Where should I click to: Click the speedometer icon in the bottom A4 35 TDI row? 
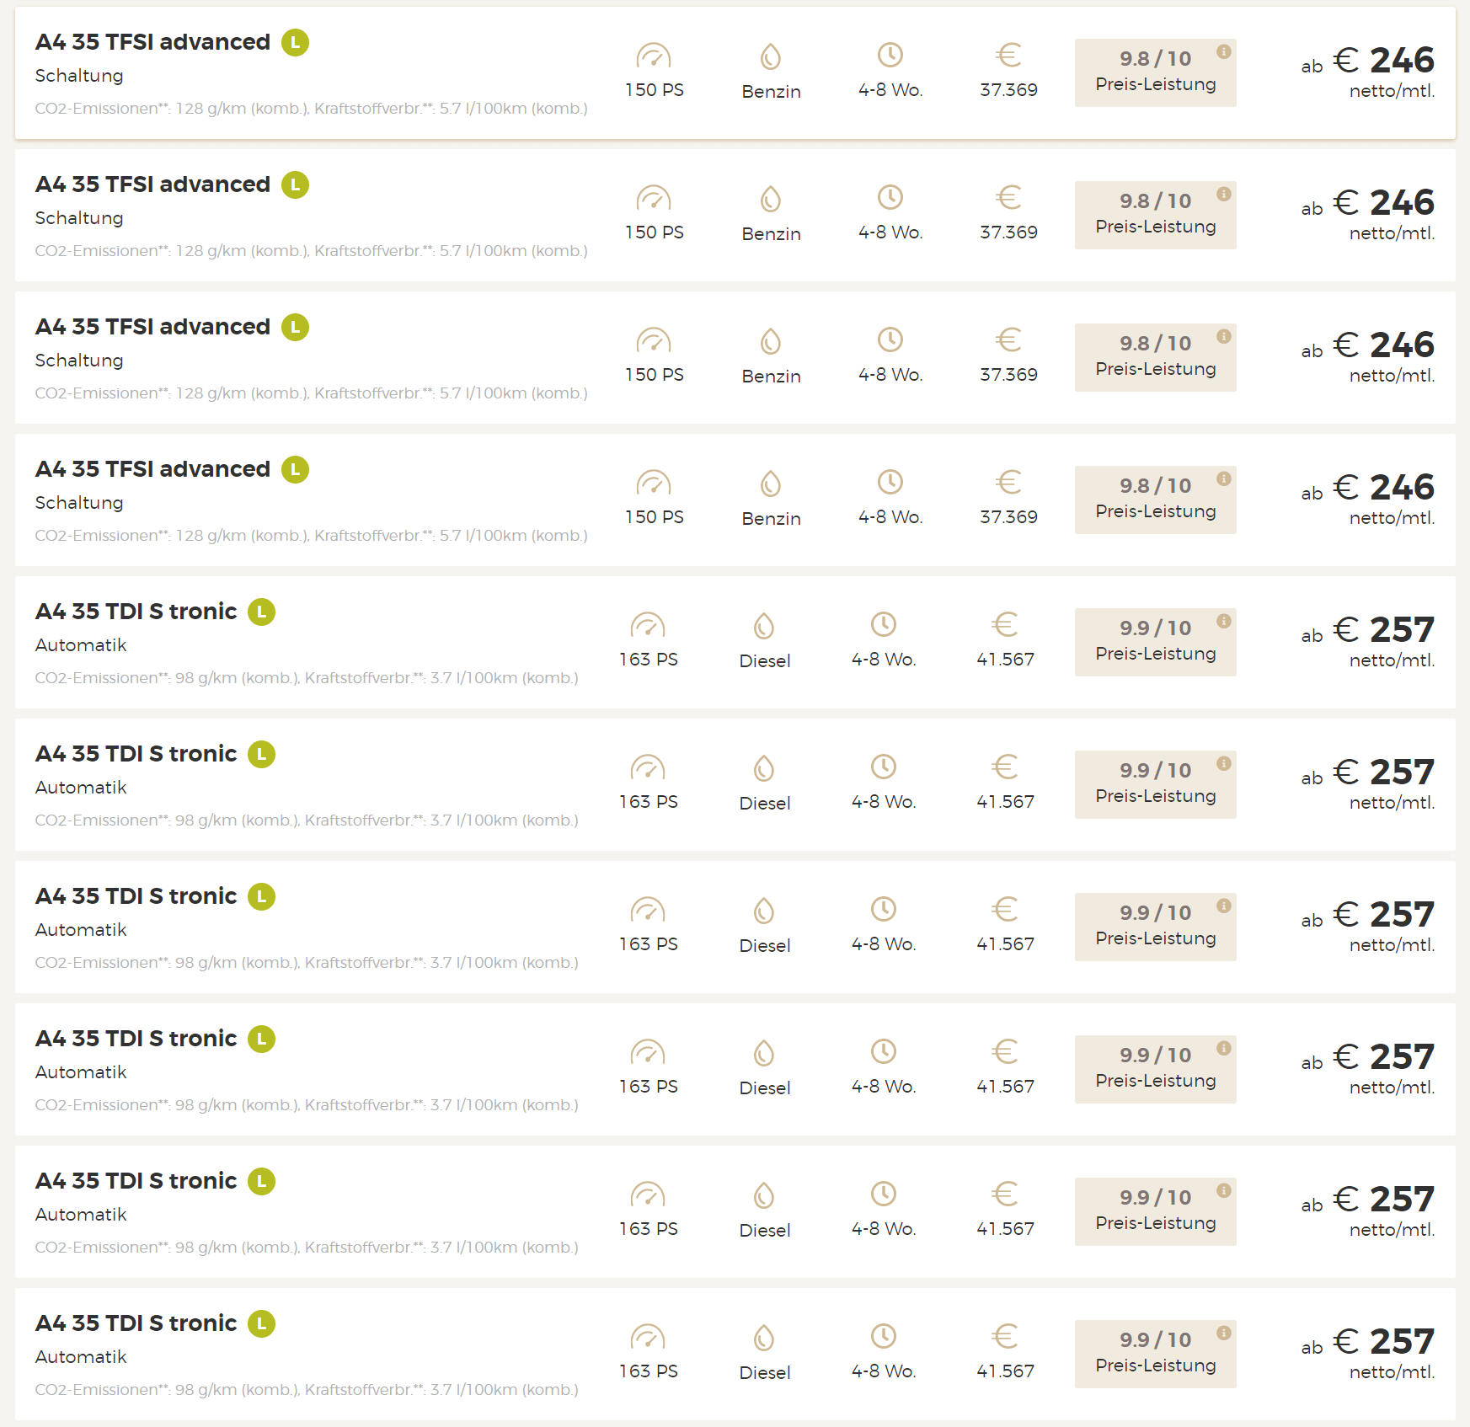pos(648,1337)
